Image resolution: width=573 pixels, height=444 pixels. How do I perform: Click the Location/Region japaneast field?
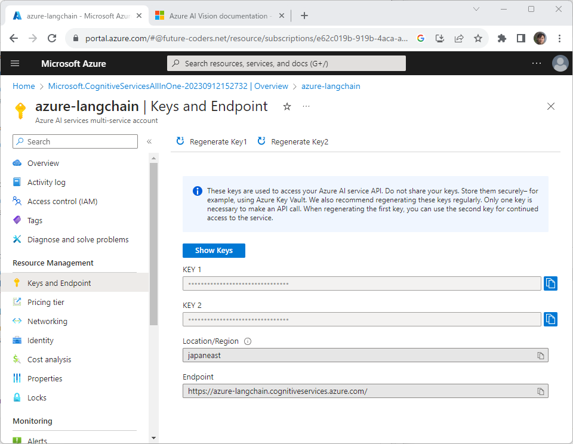(365, 356)
